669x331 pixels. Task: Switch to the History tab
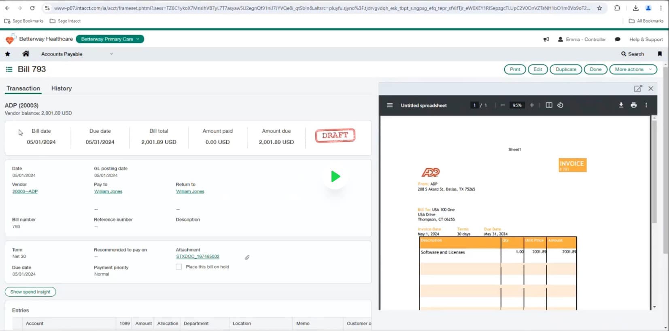point(62,88)
